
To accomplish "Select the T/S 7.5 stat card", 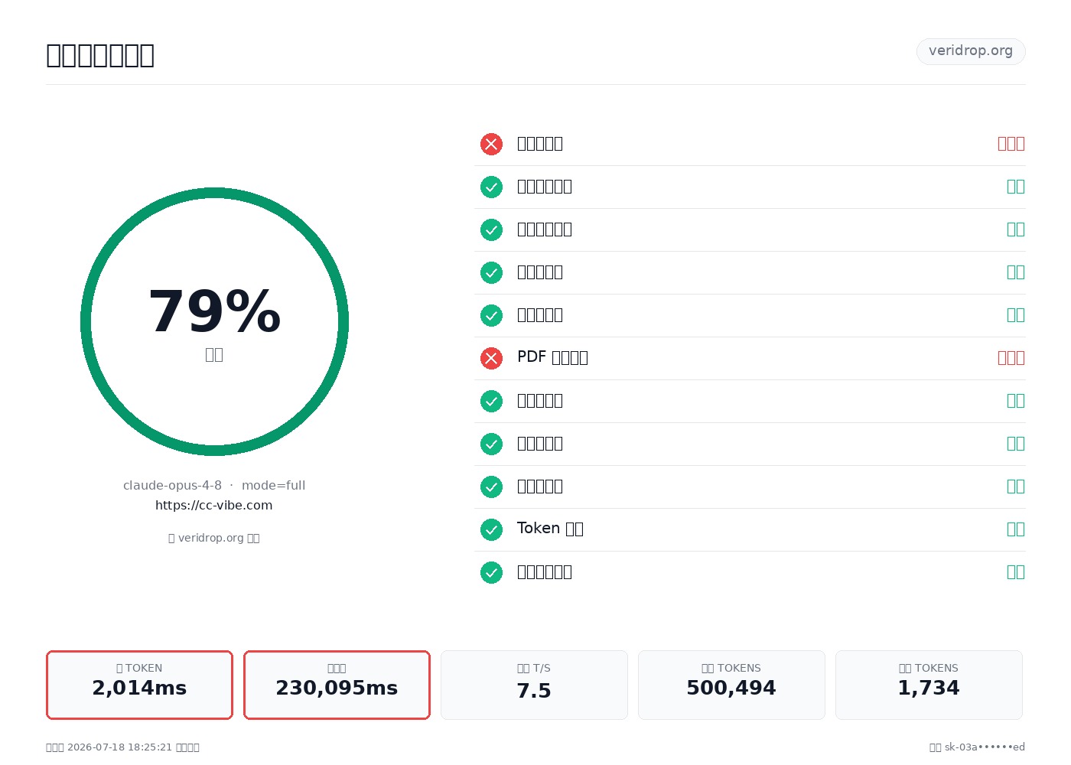I will (x=534, y=685).
